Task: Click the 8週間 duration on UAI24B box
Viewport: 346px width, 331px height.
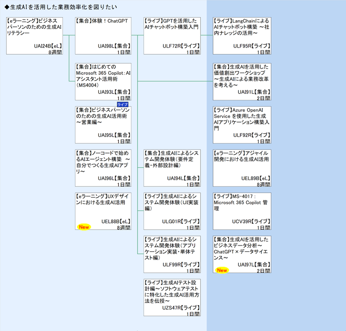Action: coord(55,52)
